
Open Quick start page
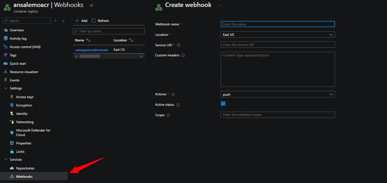[x=17, y=64]
